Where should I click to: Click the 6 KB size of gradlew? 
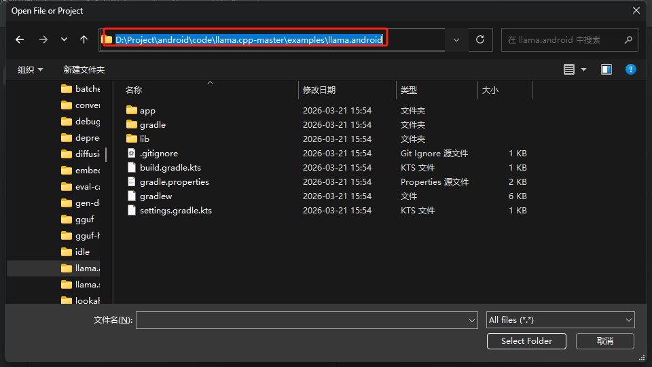point(518,196)
